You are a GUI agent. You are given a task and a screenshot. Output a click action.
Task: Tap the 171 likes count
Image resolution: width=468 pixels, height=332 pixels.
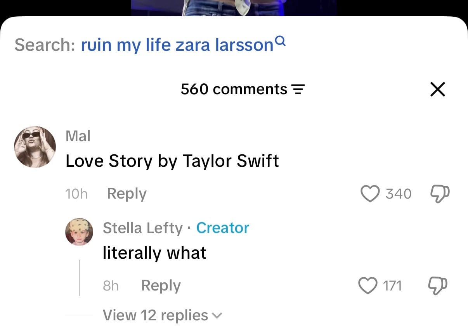(x=392, y=286)
